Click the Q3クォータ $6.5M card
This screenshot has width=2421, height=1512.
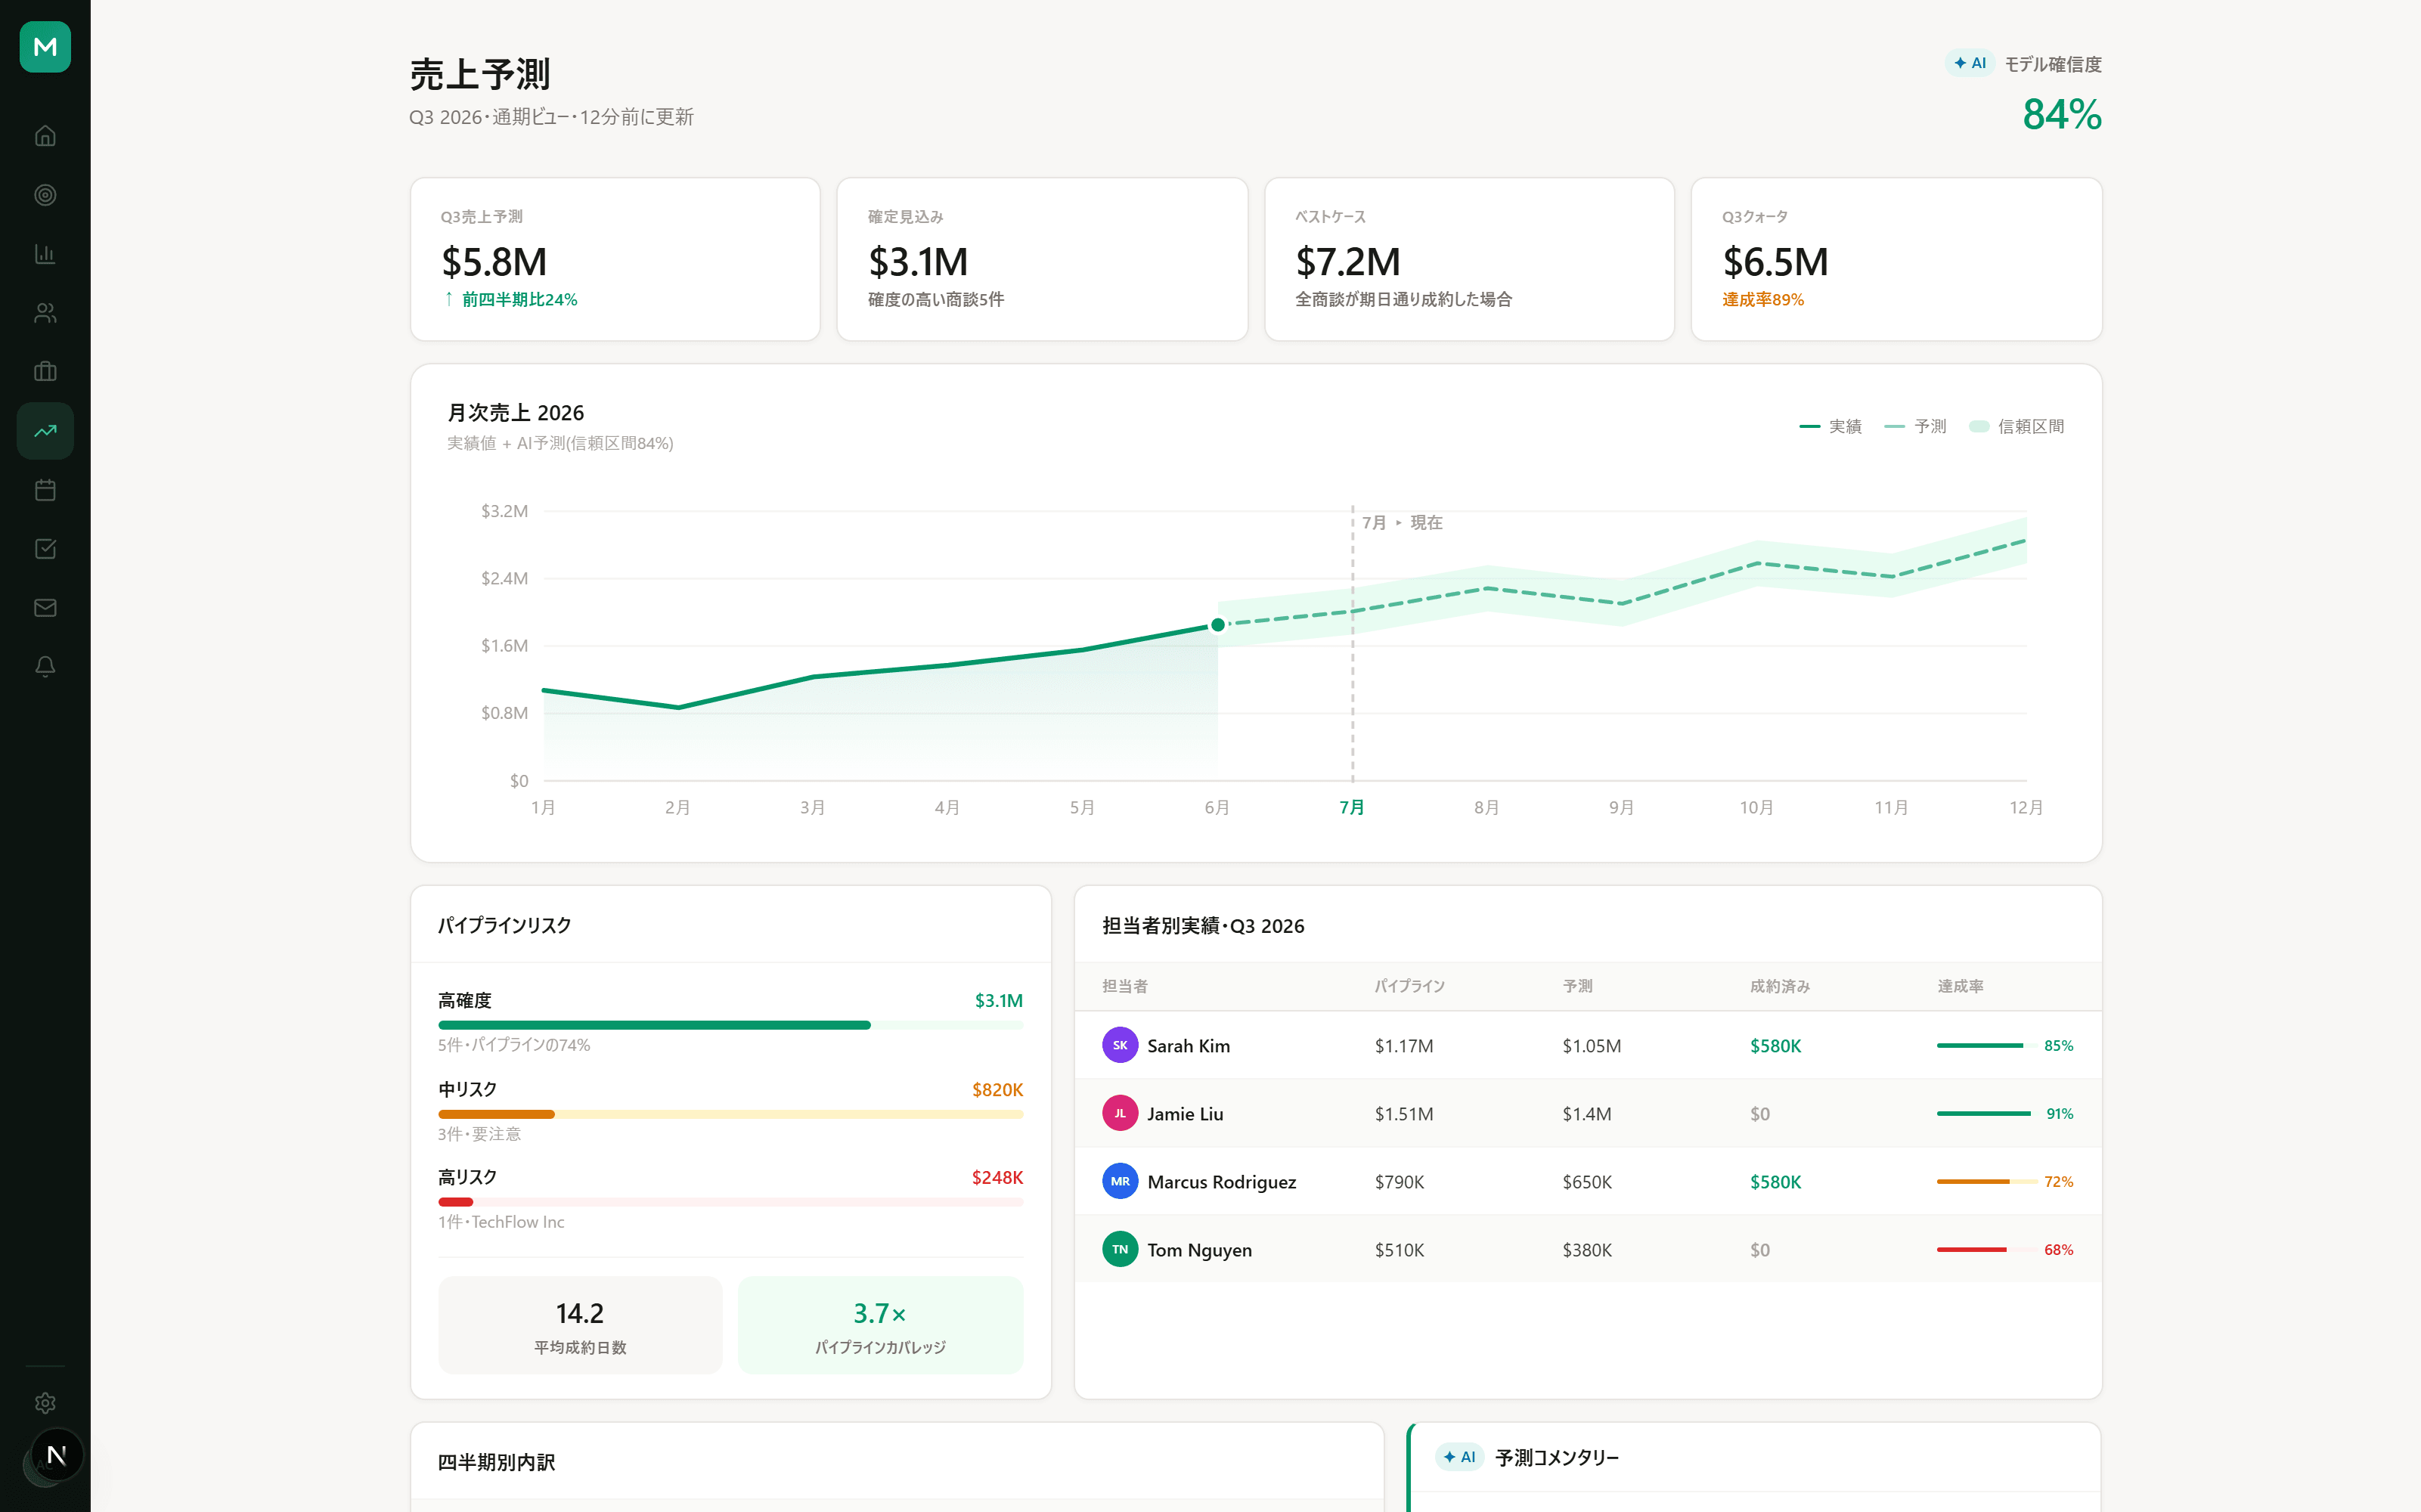coord(1896,259)
